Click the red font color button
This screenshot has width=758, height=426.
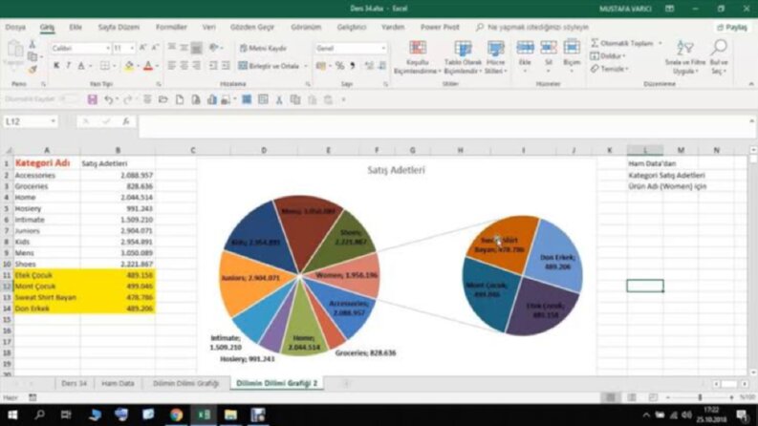[148, 66]
